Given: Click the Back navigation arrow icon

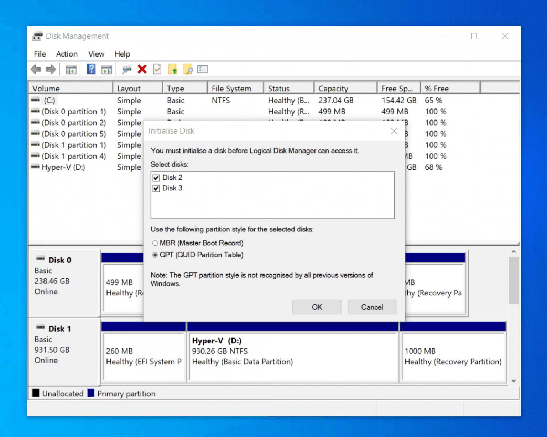Looking at the screenshot, I should point(36,69).
